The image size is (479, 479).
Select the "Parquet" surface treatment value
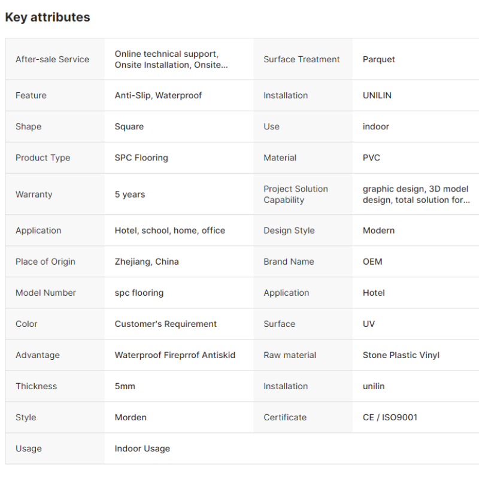[x=379, y=59]
